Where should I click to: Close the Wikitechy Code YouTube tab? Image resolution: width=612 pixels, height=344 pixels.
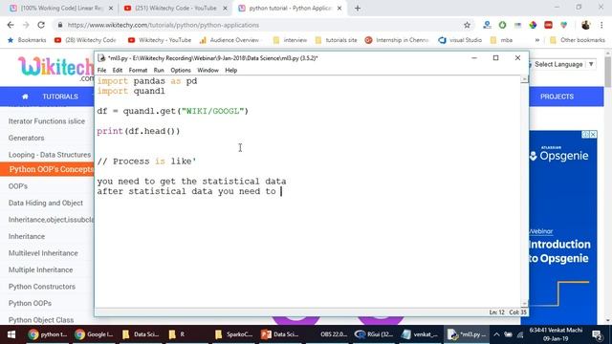click(225, 8)
